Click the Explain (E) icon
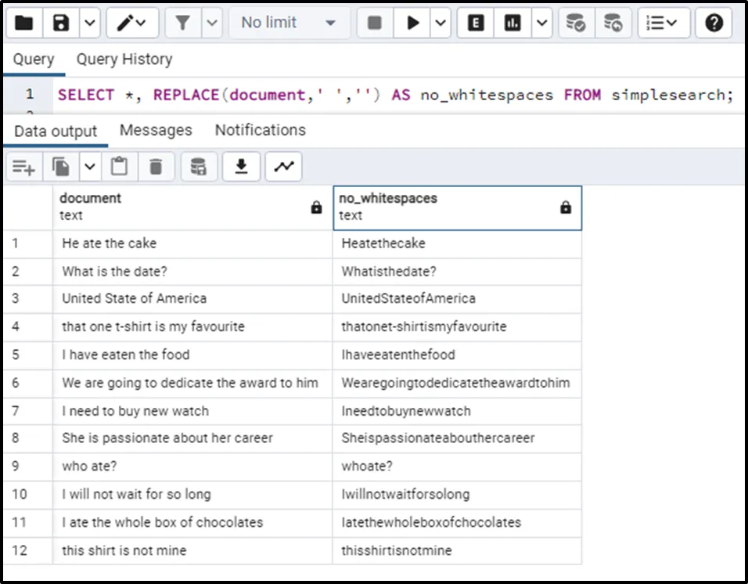Viewport: 748px width, 584px height. pyautogui.click(x=475, y=23)
